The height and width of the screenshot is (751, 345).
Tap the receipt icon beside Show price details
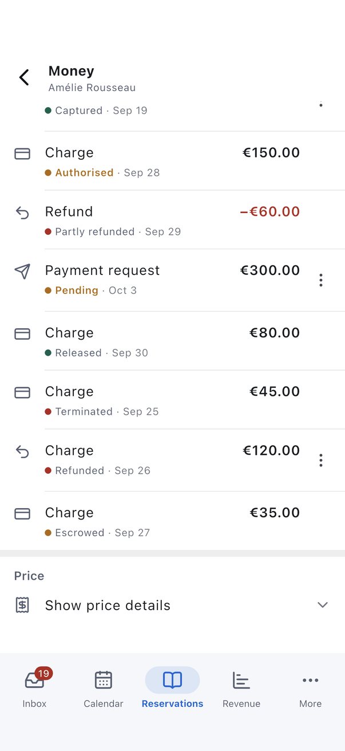22,605
